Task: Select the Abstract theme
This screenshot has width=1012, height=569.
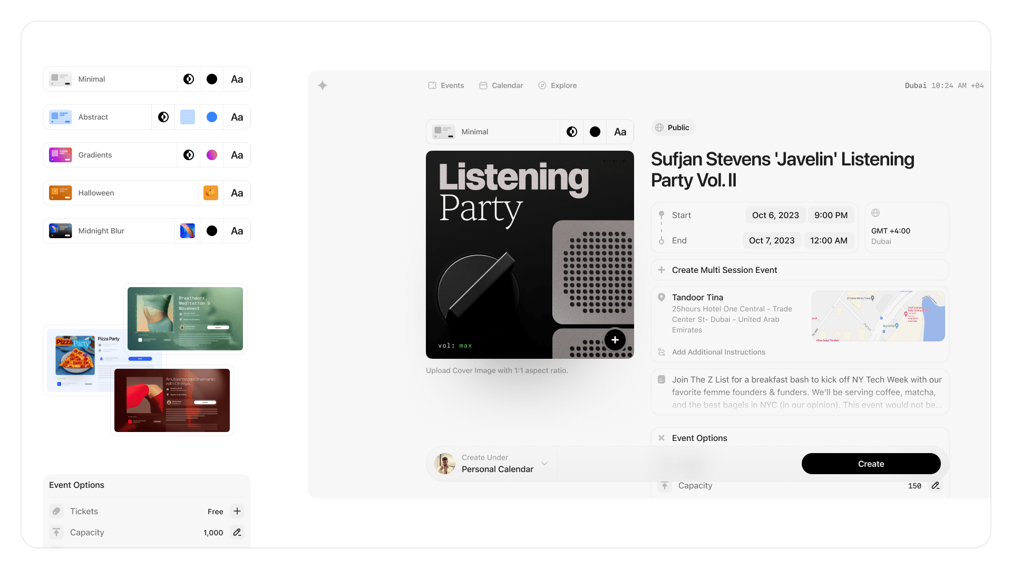Action: tap(97, 117)
